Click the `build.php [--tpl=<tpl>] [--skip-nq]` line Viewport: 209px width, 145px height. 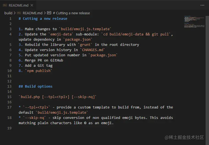pos(58,97)
